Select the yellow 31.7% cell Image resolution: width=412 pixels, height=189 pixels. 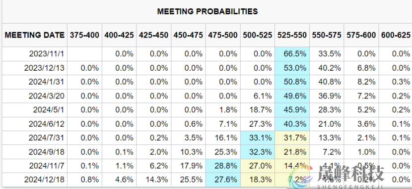pyautogui.click(x=292, y=138)
